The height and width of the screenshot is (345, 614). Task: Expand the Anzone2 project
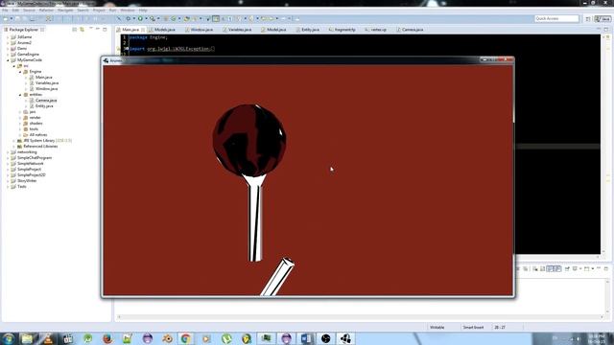(8, 43)
